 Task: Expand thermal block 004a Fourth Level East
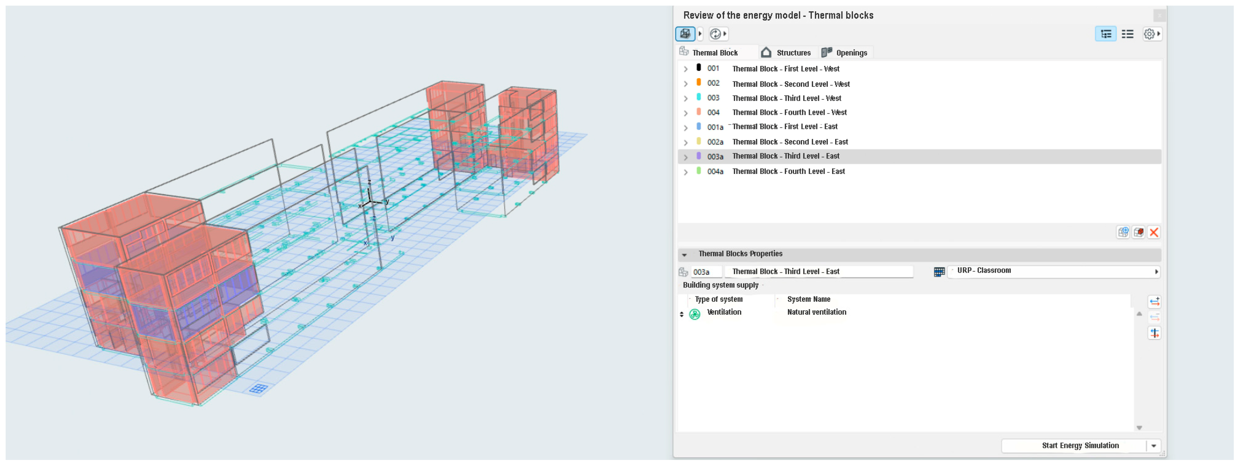[x=686, y=172]
